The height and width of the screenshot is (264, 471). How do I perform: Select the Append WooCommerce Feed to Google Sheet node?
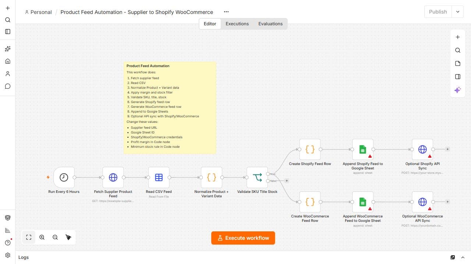(x=362, y=202)
